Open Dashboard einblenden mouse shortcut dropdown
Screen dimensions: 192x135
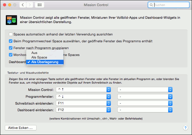pyautogui.click(x=145, y=110)
